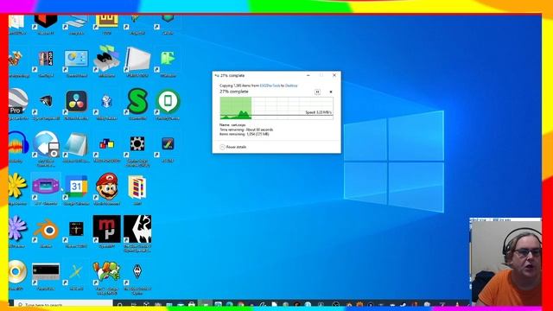Select the colored blocks desktop icon

click(x=106, y=144)
